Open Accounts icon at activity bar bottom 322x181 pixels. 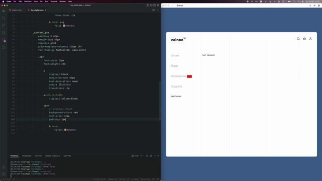click(4, 167)
